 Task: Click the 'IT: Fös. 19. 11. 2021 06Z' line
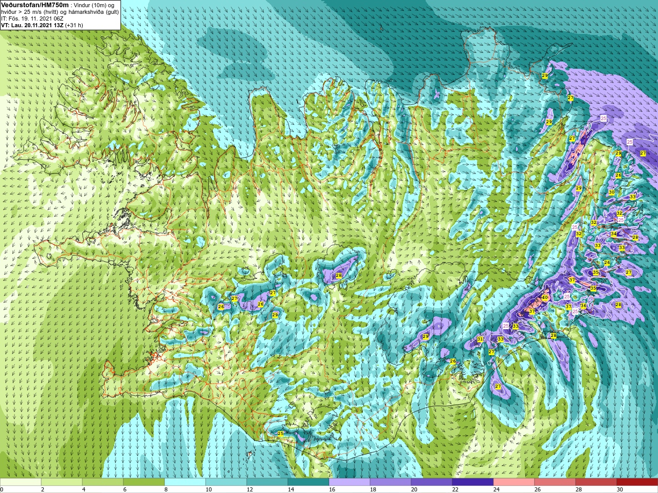32,18
